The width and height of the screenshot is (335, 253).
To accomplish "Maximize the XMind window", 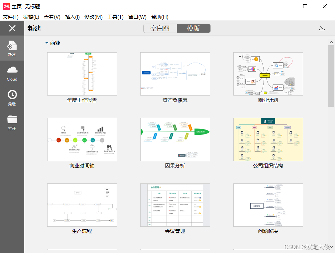I will click(x=305, y=6).
